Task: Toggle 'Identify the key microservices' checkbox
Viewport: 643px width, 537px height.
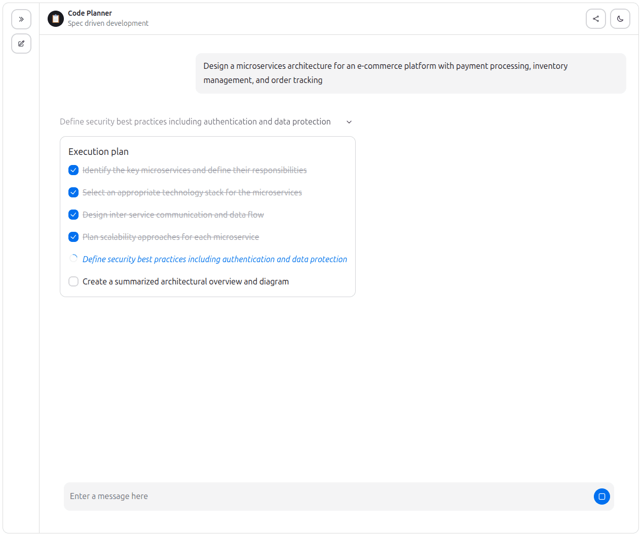Action: 73,170
